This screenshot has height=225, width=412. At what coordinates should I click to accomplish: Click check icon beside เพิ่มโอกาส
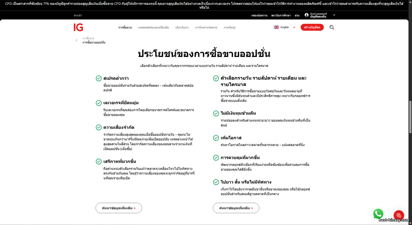(216, 138)
